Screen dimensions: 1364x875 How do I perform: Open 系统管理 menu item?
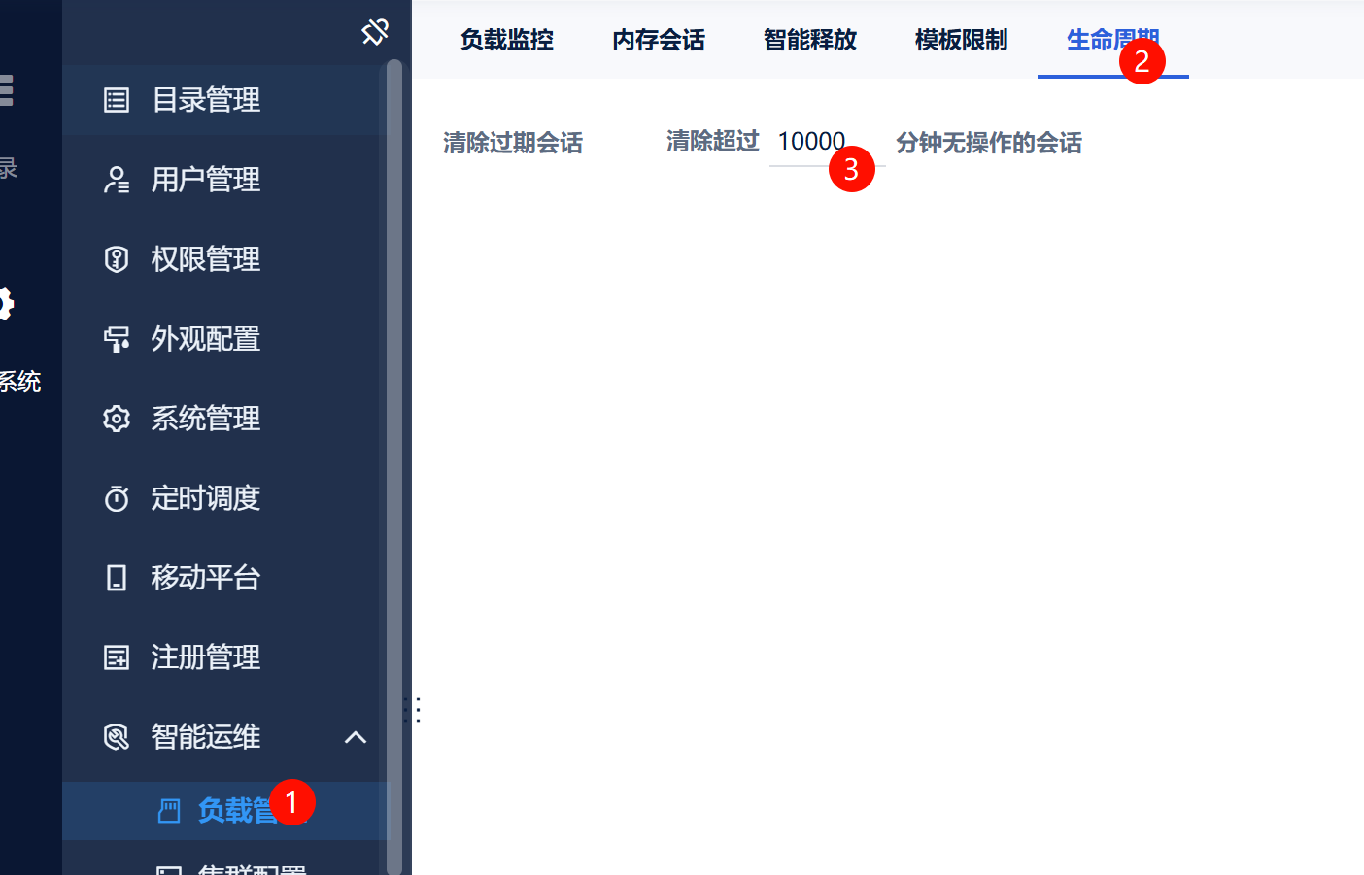click(225, 419)
